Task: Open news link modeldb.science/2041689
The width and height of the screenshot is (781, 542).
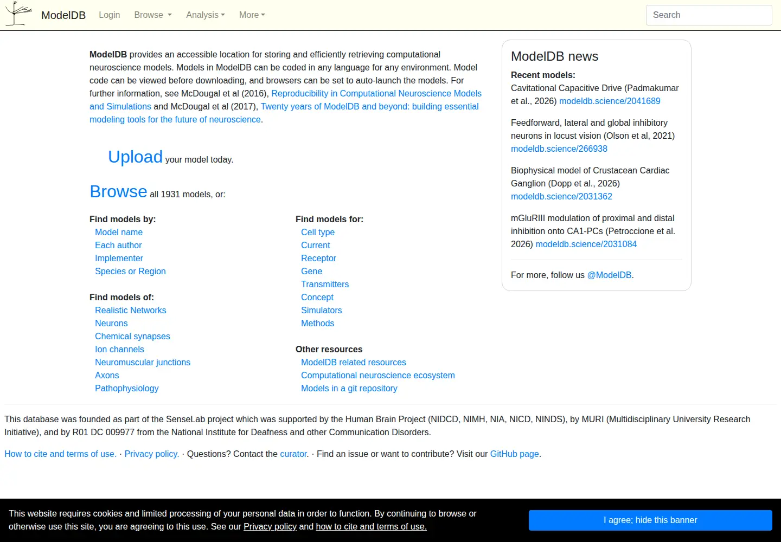Action: (610, 101)
